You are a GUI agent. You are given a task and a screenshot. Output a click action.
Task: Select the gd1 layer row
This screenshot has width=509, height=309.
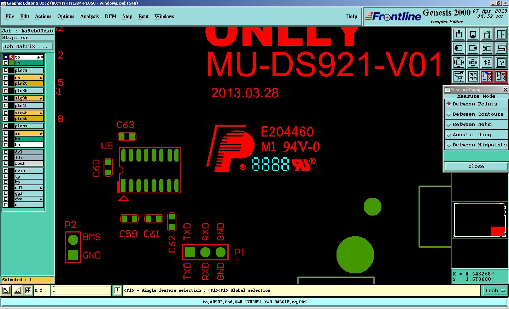[x=29, y=188]
